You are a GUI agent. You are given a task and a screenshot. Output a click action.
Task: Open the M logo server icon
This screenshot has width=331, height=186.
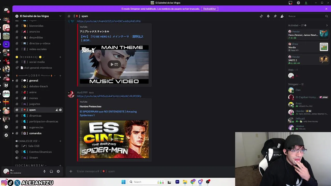[x=6, y=85]
